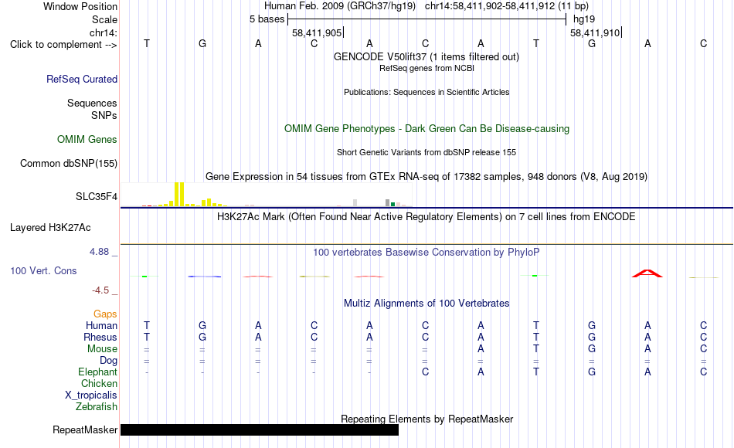Click 'Multiz Alignments of 100 Vertebrates' title
This screenshot has height=448, width=734.
426,304
